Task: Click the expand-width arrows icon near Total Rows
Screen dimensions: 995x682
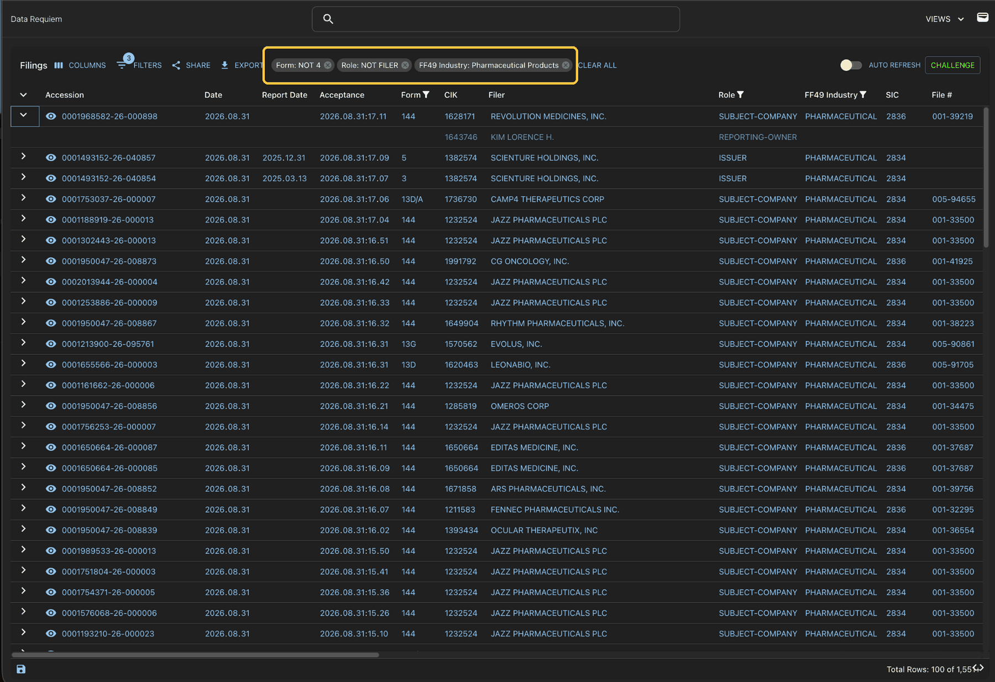Action: (x=978, y=668)
